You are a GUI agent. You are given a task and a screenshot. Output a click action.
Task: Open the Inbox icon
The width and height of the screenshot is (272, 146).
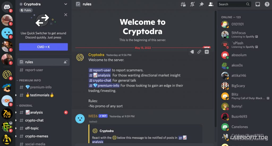click(x=258, y=4)
